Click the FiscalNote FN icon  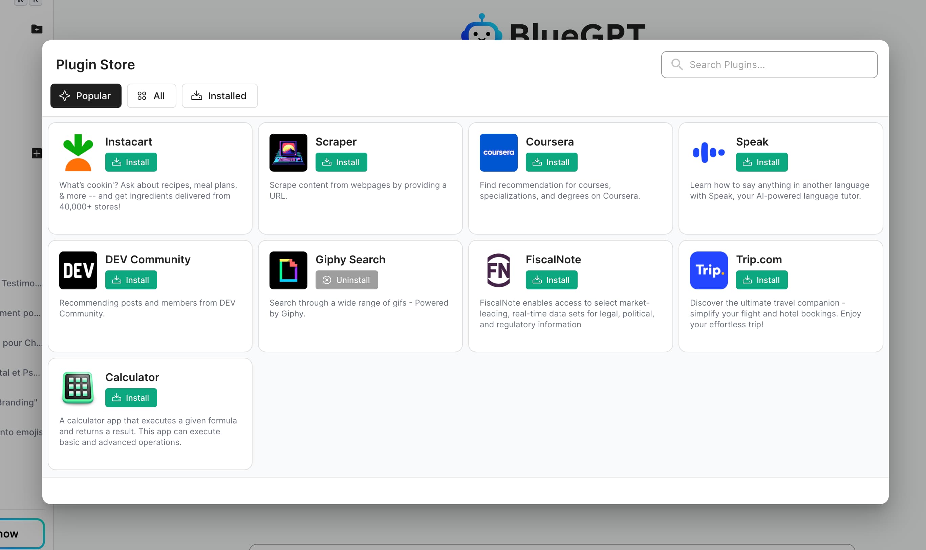pos(499,270)
